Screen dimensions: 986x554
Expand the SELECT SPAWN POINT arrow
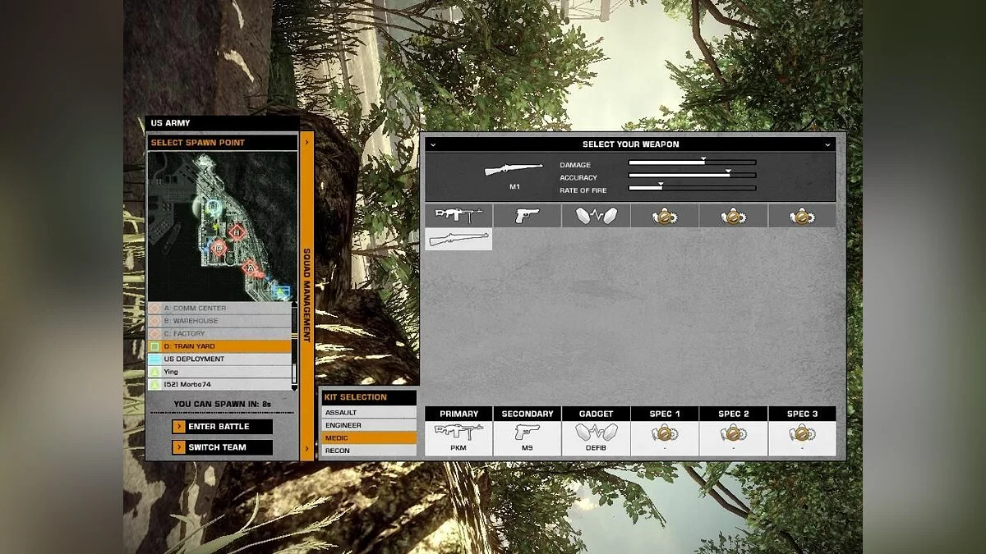click(x=308, y=141)
